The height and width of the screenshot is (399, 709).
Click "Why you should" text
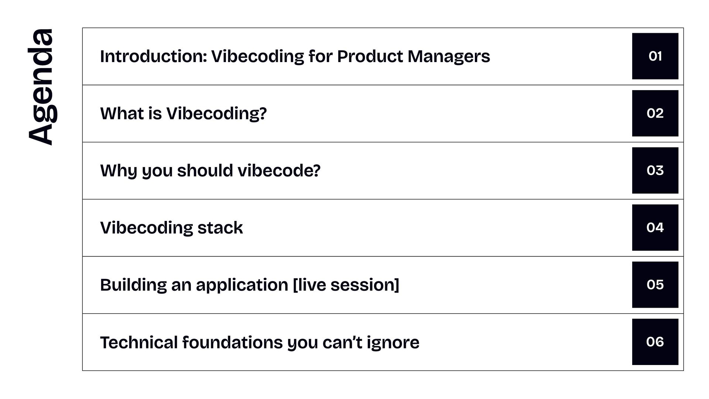(167, 171)
